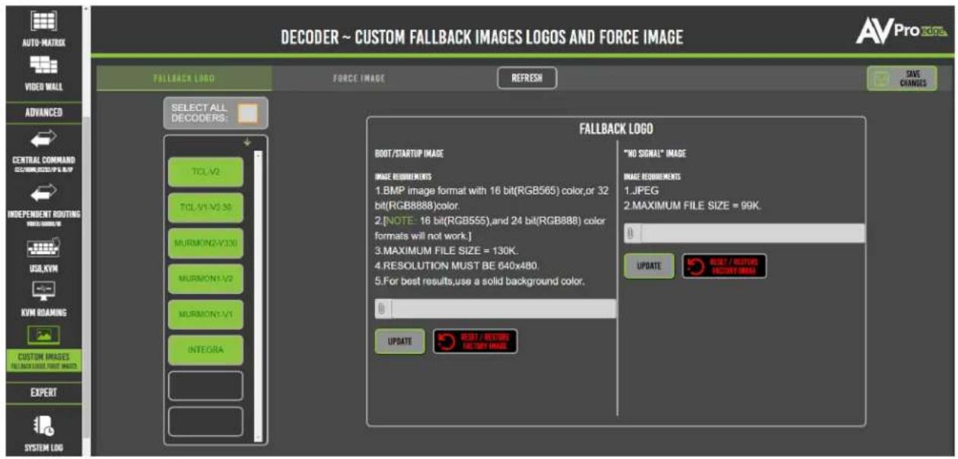958x459 pixels.
Task: Toggle the TCL-V1-V2.30 decoder
Action: (x=205, y=208)
